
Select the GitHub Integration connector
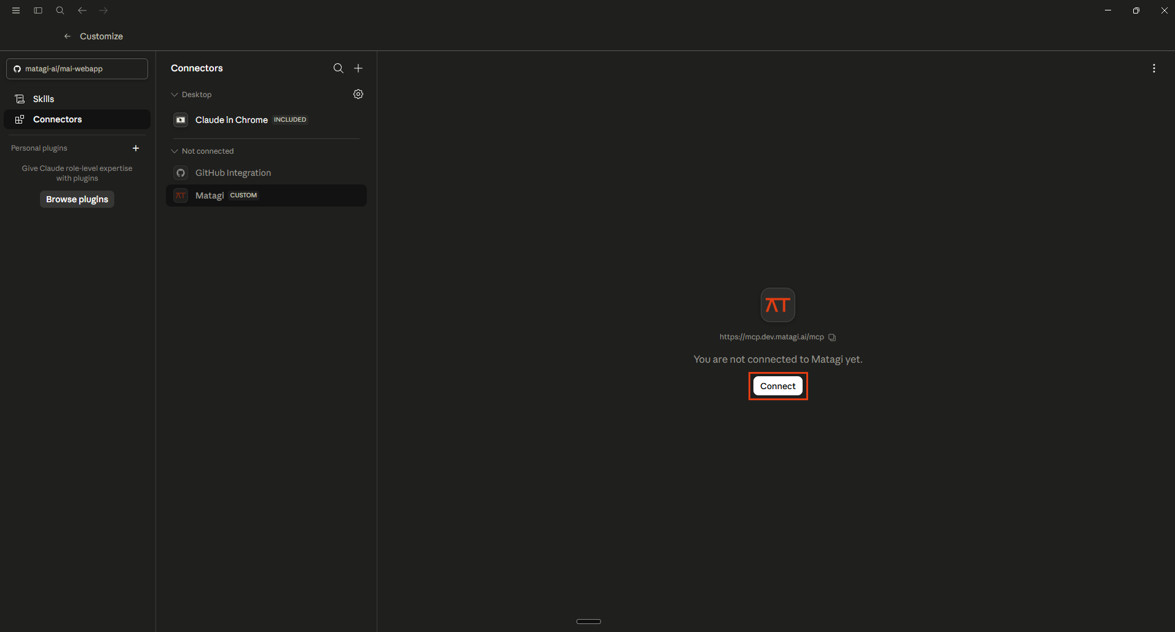click(266, 173)
